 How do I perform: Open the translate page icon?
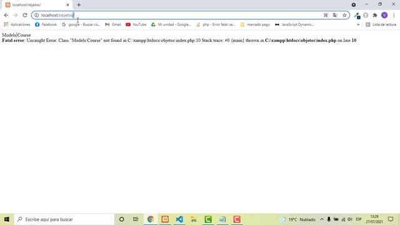[x=335, y=15]
